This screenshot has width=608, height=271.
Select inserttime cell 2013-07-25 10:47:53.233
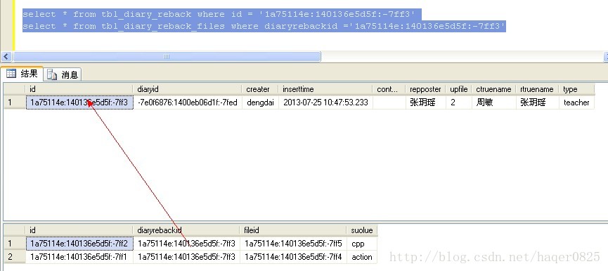click(325, 103)
